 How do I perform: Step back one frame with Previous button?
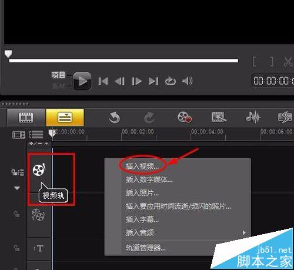[x=119, y=81]
